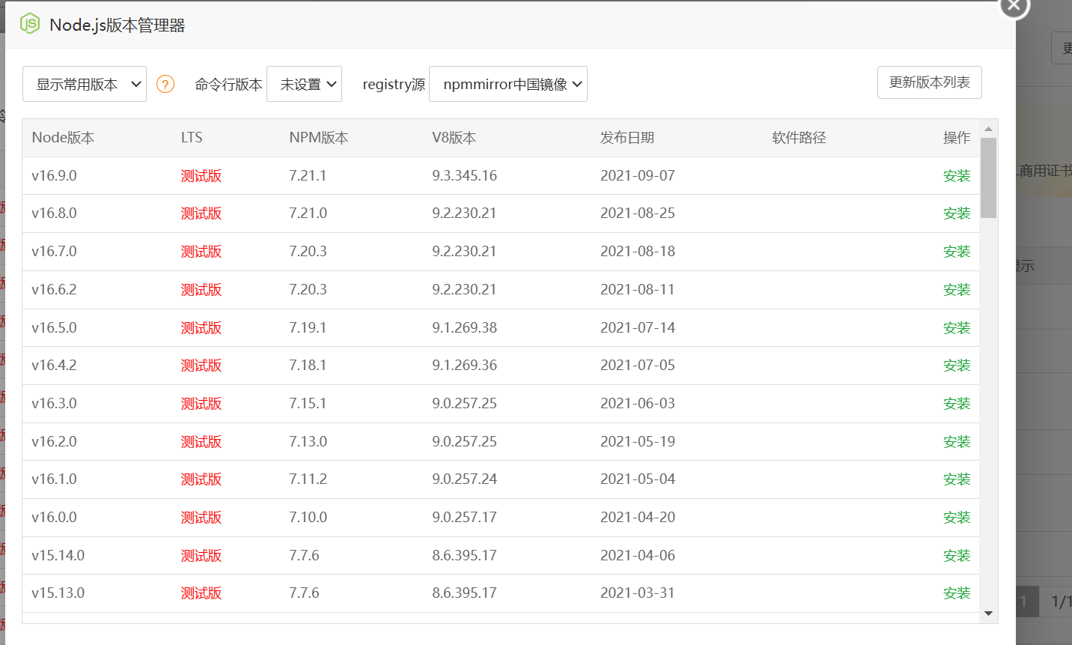Install Node v15.13.0
This screenshot has height=645, width=1072.
(x=957, y=593)
